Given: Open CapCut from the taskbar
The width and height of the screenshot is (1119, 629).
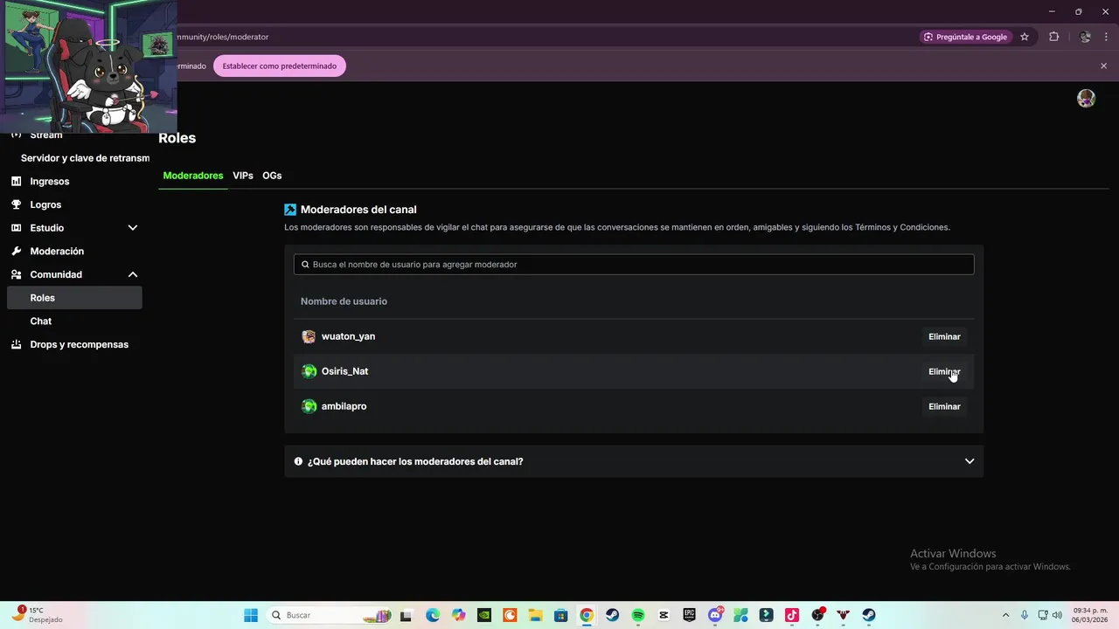Looking at the screenshot, I should point(664,615).
